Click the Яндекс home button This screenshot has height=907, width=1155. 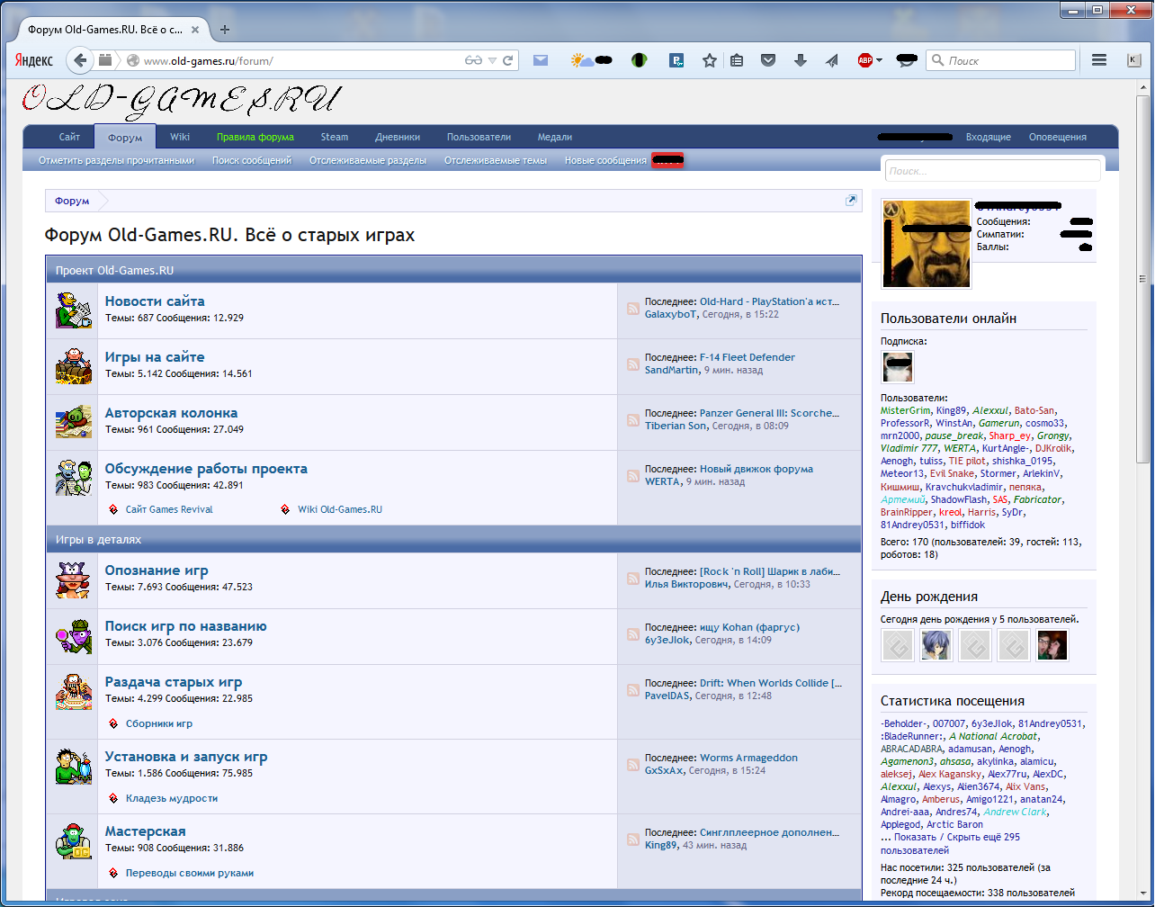tap(34, 60)
